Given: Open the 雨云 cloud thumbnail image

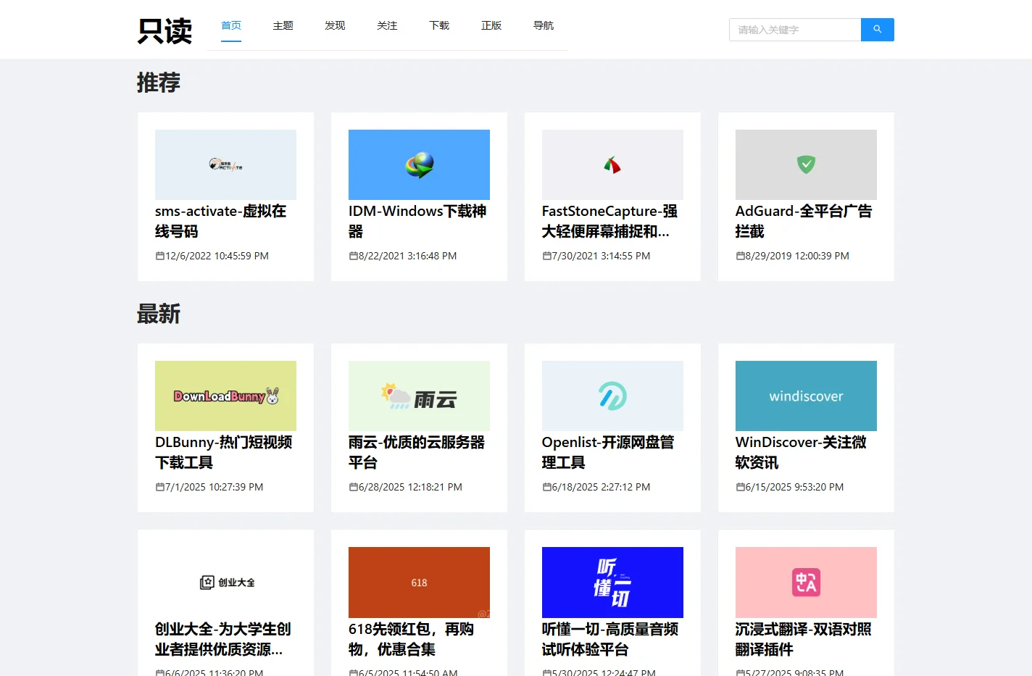Looking at the screenshot, I should click(419, 396).
